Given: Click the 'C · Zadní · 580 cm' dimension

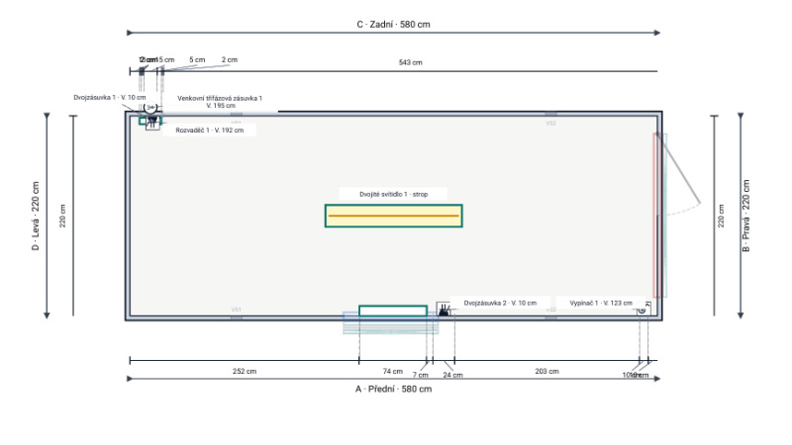Looking at the screenshot, I should pos(393,24).
